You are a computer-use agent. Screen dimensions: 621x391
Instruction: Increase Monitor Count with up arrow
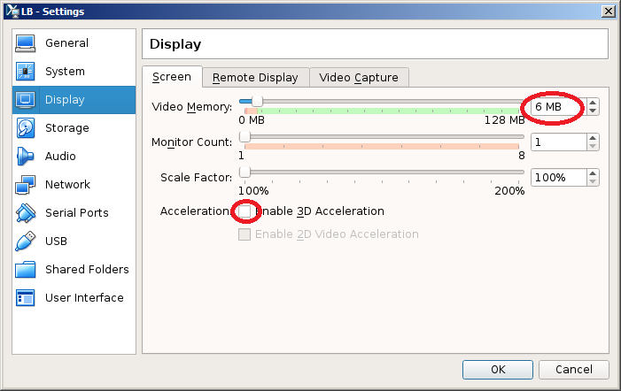pyautogui.click(x=593, y=138)
